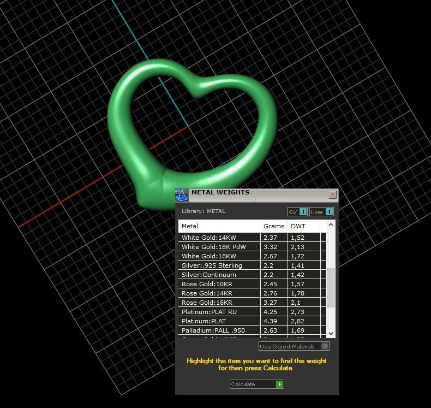Click the Grams column header
The width and height of the screenshot is (431, 408).
(274, 226)
